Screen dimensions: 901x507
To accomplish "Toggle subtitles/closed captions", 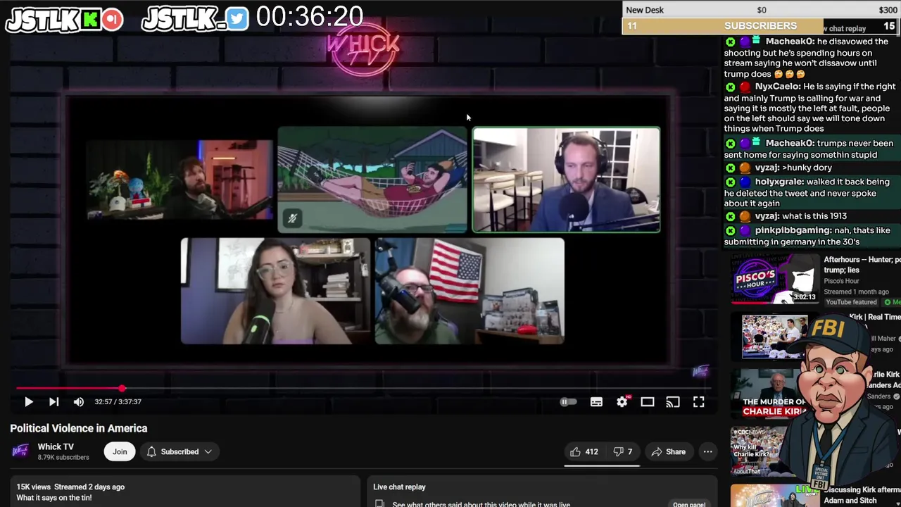I will click(x=596, y=401).
